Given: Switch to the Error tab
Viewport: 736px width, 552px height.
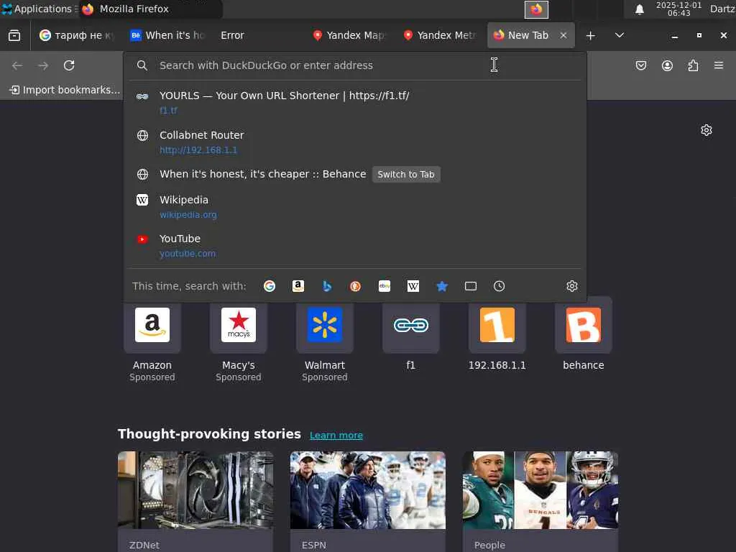Looking at the screenshot, I should pyautogui.click(x=258, y=35).
